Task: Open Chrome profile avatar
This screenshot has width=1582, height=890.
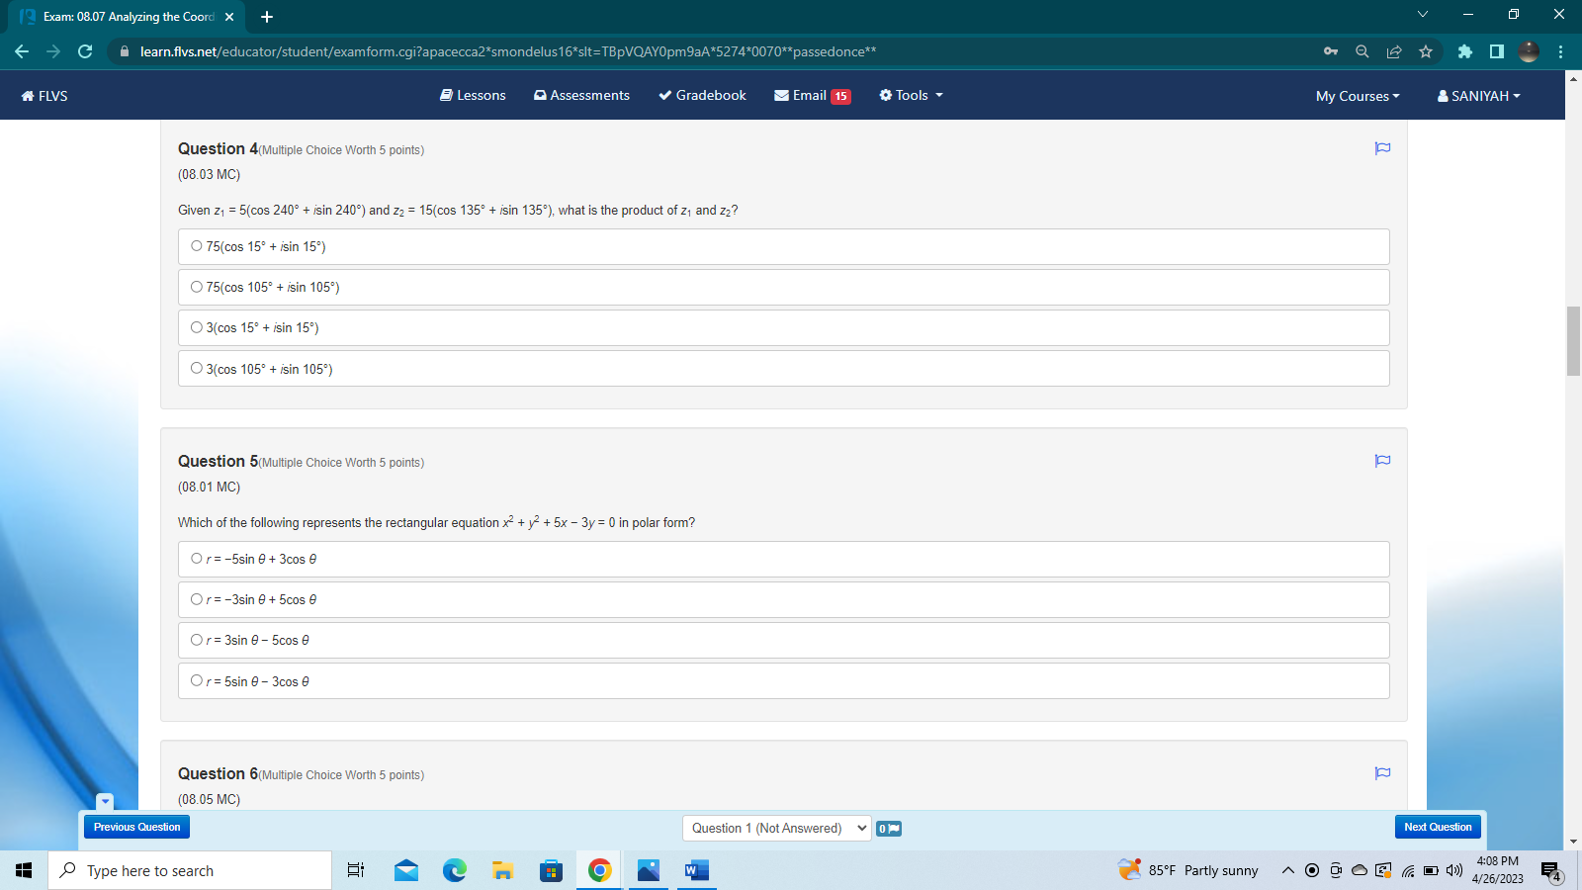Action: point(1529,51)
